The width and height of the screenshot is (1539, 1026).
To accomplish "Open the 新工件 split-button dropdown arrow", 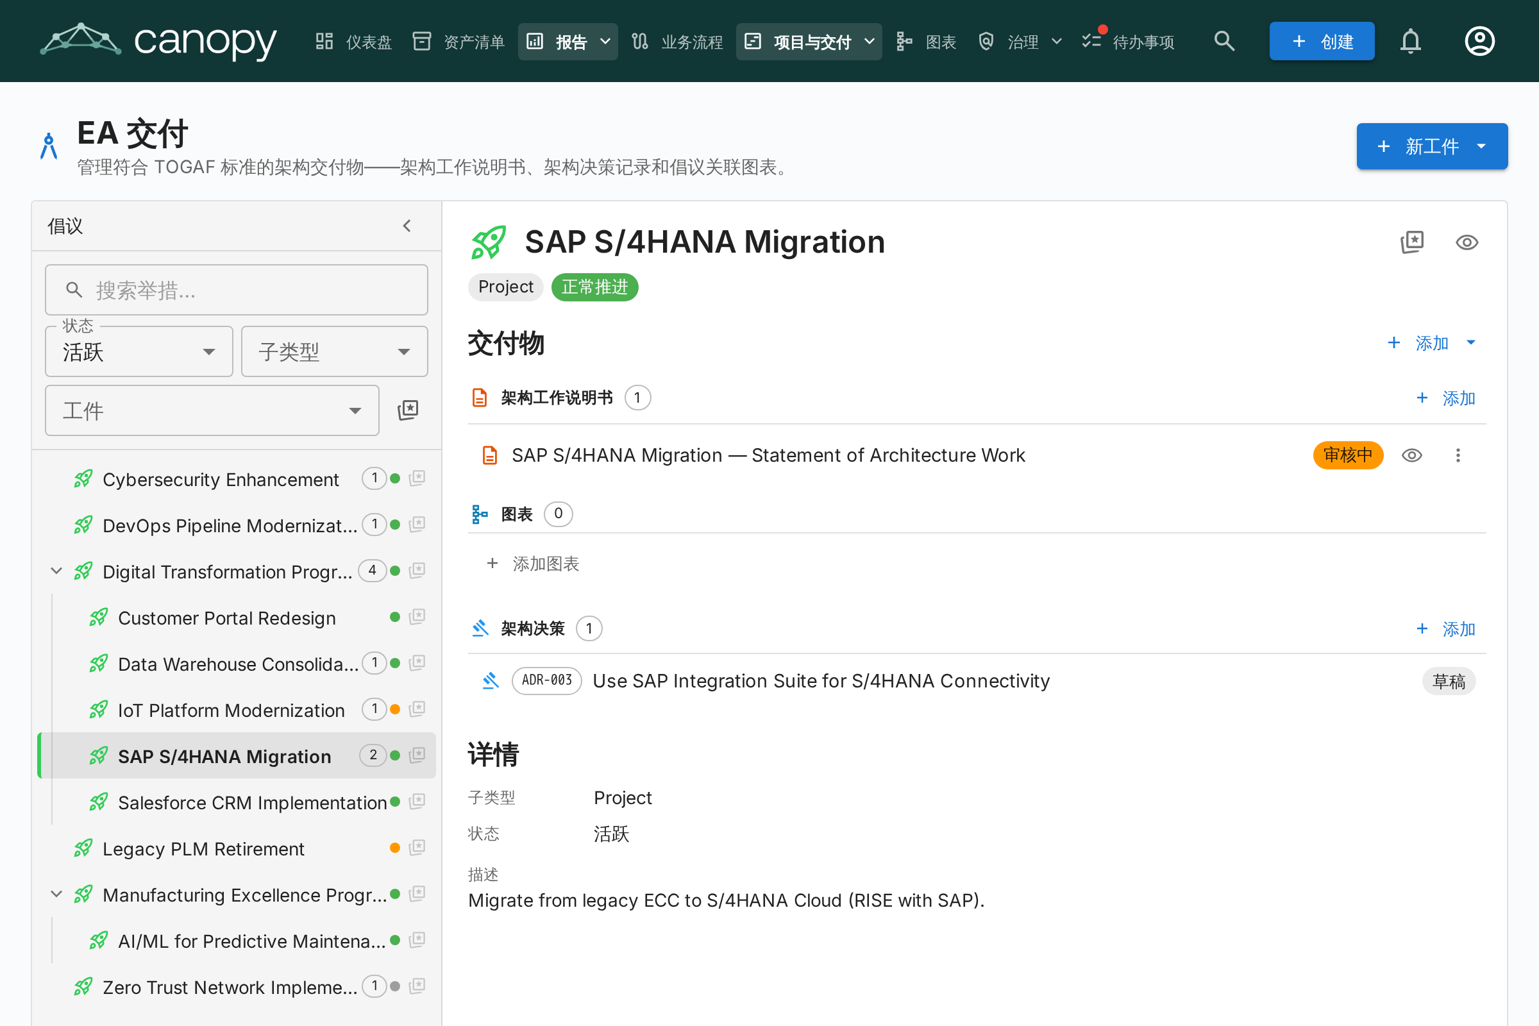I will click(1481, 147).
